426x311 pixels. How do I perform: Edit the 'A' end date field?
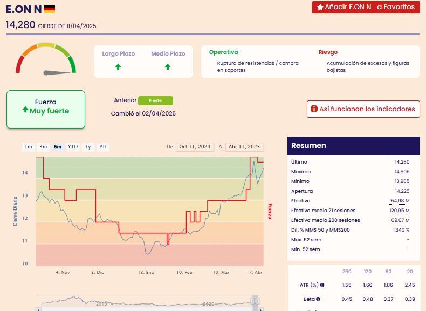[x=244, y=147]
